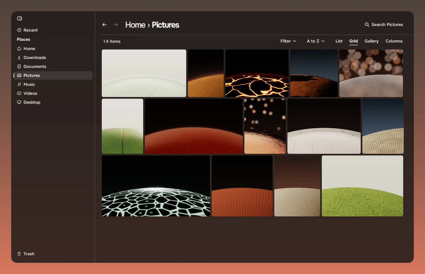Switch to Gallery view
Image resolution: width=425 pixels, height=274 pixels.
pyautogui.click(x=372, y=41)
